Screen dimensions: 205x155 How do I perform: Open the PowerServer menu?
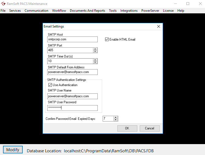pos(150,11)
